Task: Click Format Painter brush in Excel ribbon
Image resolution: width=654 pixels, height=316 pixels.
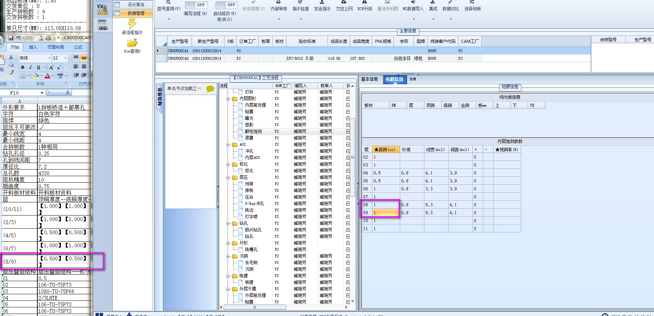Action: [11, 72]
